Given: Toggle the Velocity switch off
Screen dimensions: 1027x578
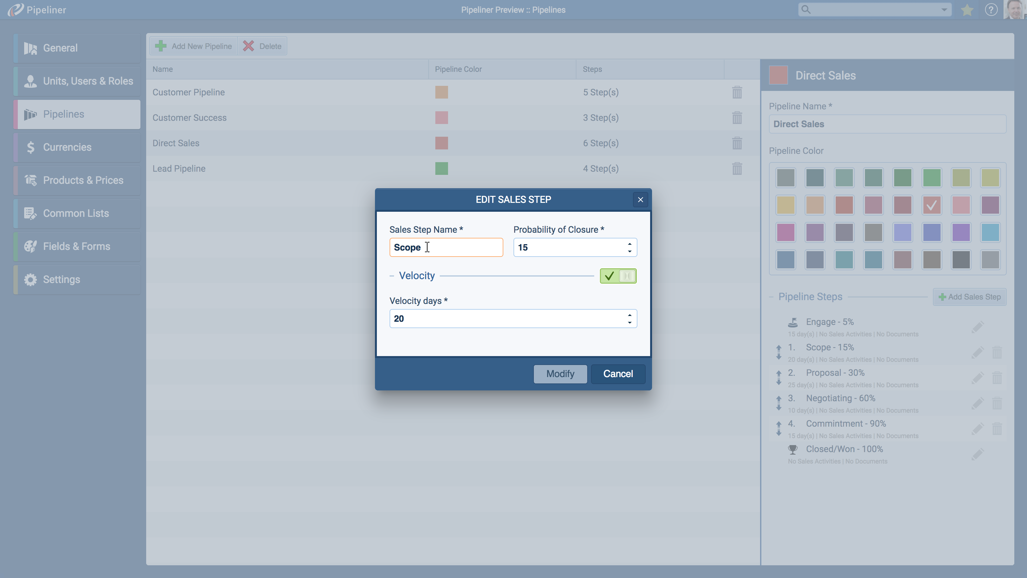Looking at the screenshot, I should coord(618,276).
